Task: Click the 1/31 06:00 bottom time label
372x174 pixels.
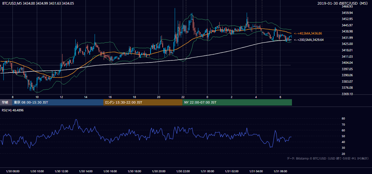Action: coord(280,171)
